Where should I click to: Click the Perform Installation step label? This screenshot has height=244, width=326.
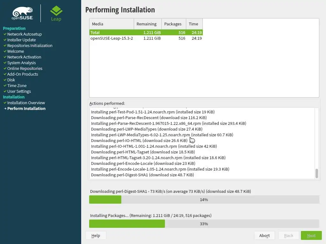[x=26, y=109]
